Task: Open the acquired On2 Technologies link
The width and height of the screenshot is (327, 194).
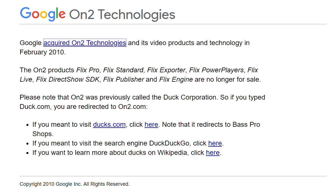Action: [x=85, y=43]
